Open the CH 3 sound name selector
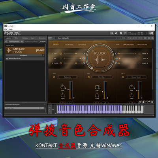The width and height of the screenshot is (158, 158). (x=136, y=77)
